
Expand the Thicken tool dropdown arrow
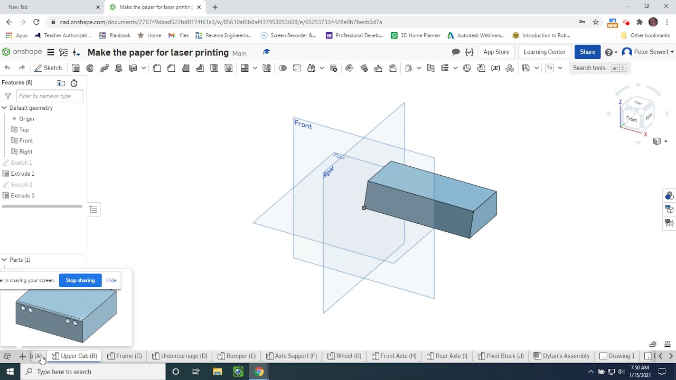click(x=143, y=68)
